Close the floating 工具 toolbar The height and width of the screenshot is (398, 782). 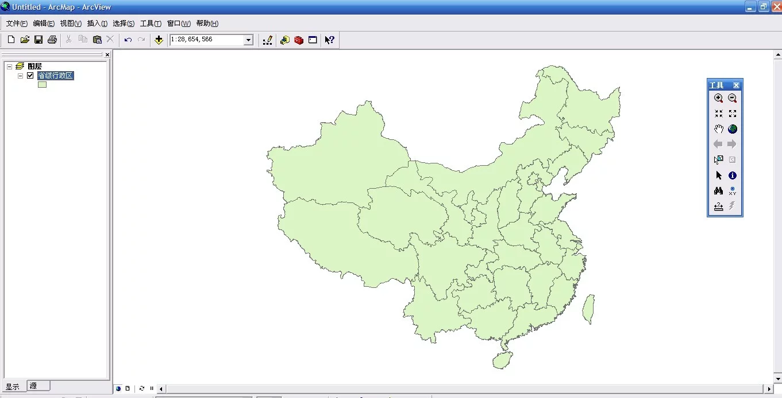coord(736,85)
